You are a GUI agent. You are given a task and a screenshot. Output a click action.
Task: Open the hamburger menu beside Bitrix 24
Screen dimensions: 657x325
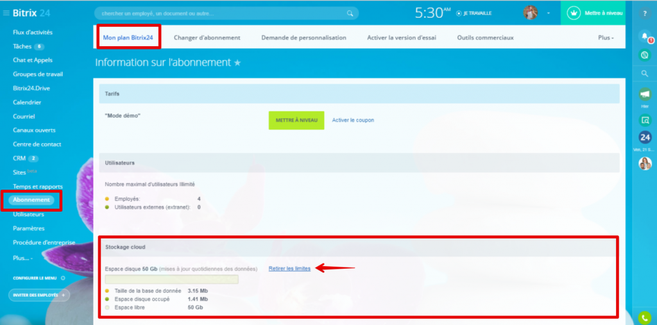tap(6, 13)
